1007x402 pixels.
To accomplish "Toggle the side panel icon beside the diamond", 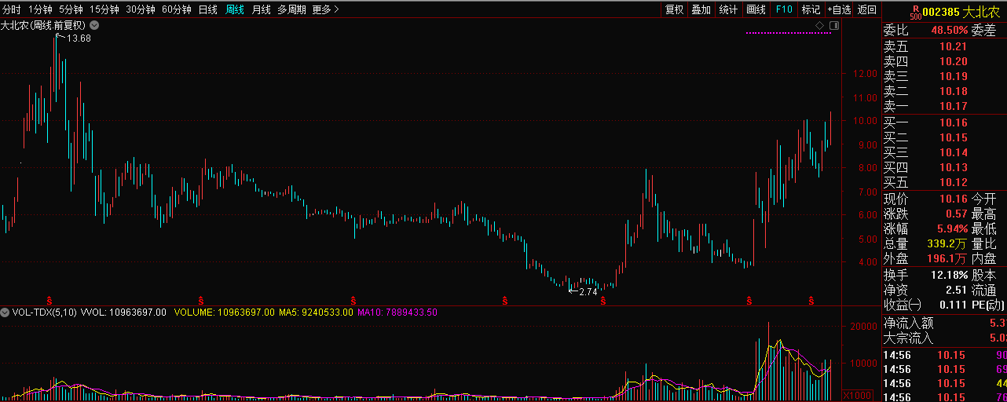I will coord(833,26).
